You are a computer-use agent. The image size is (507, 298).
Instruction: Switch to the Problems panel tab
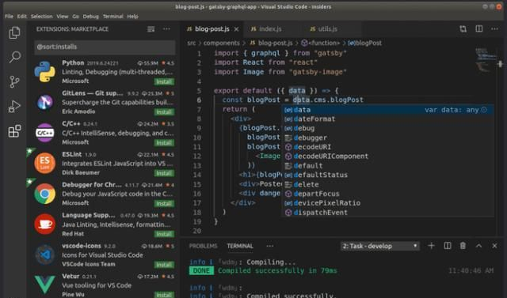pyautogui.click(x=203, y=246)
